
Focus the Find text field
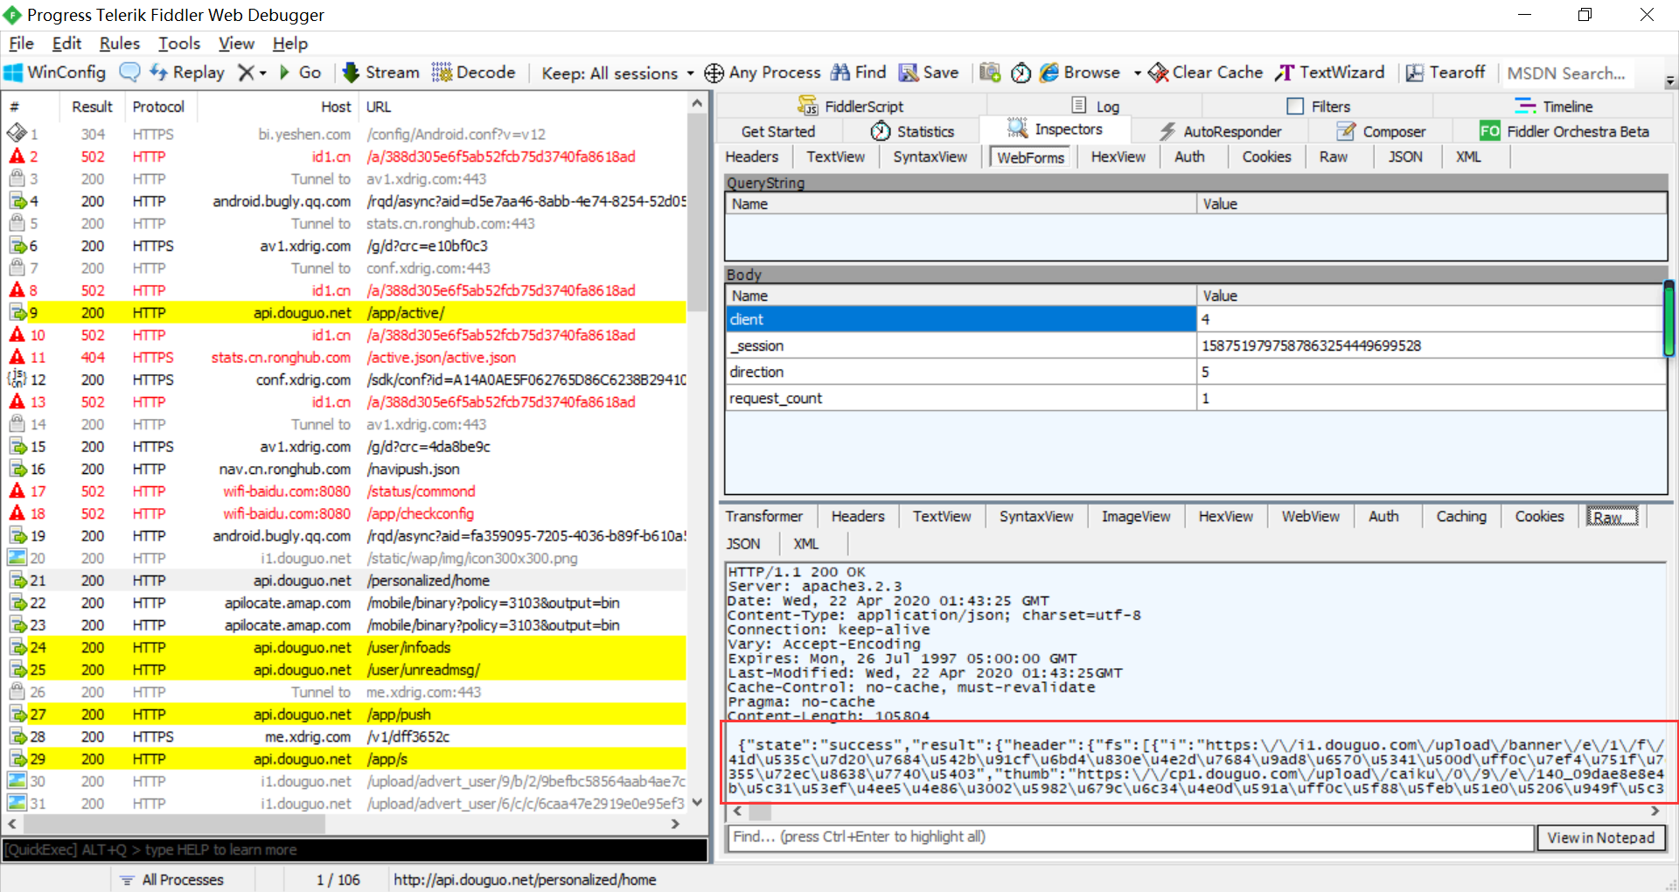[1132, 838]
